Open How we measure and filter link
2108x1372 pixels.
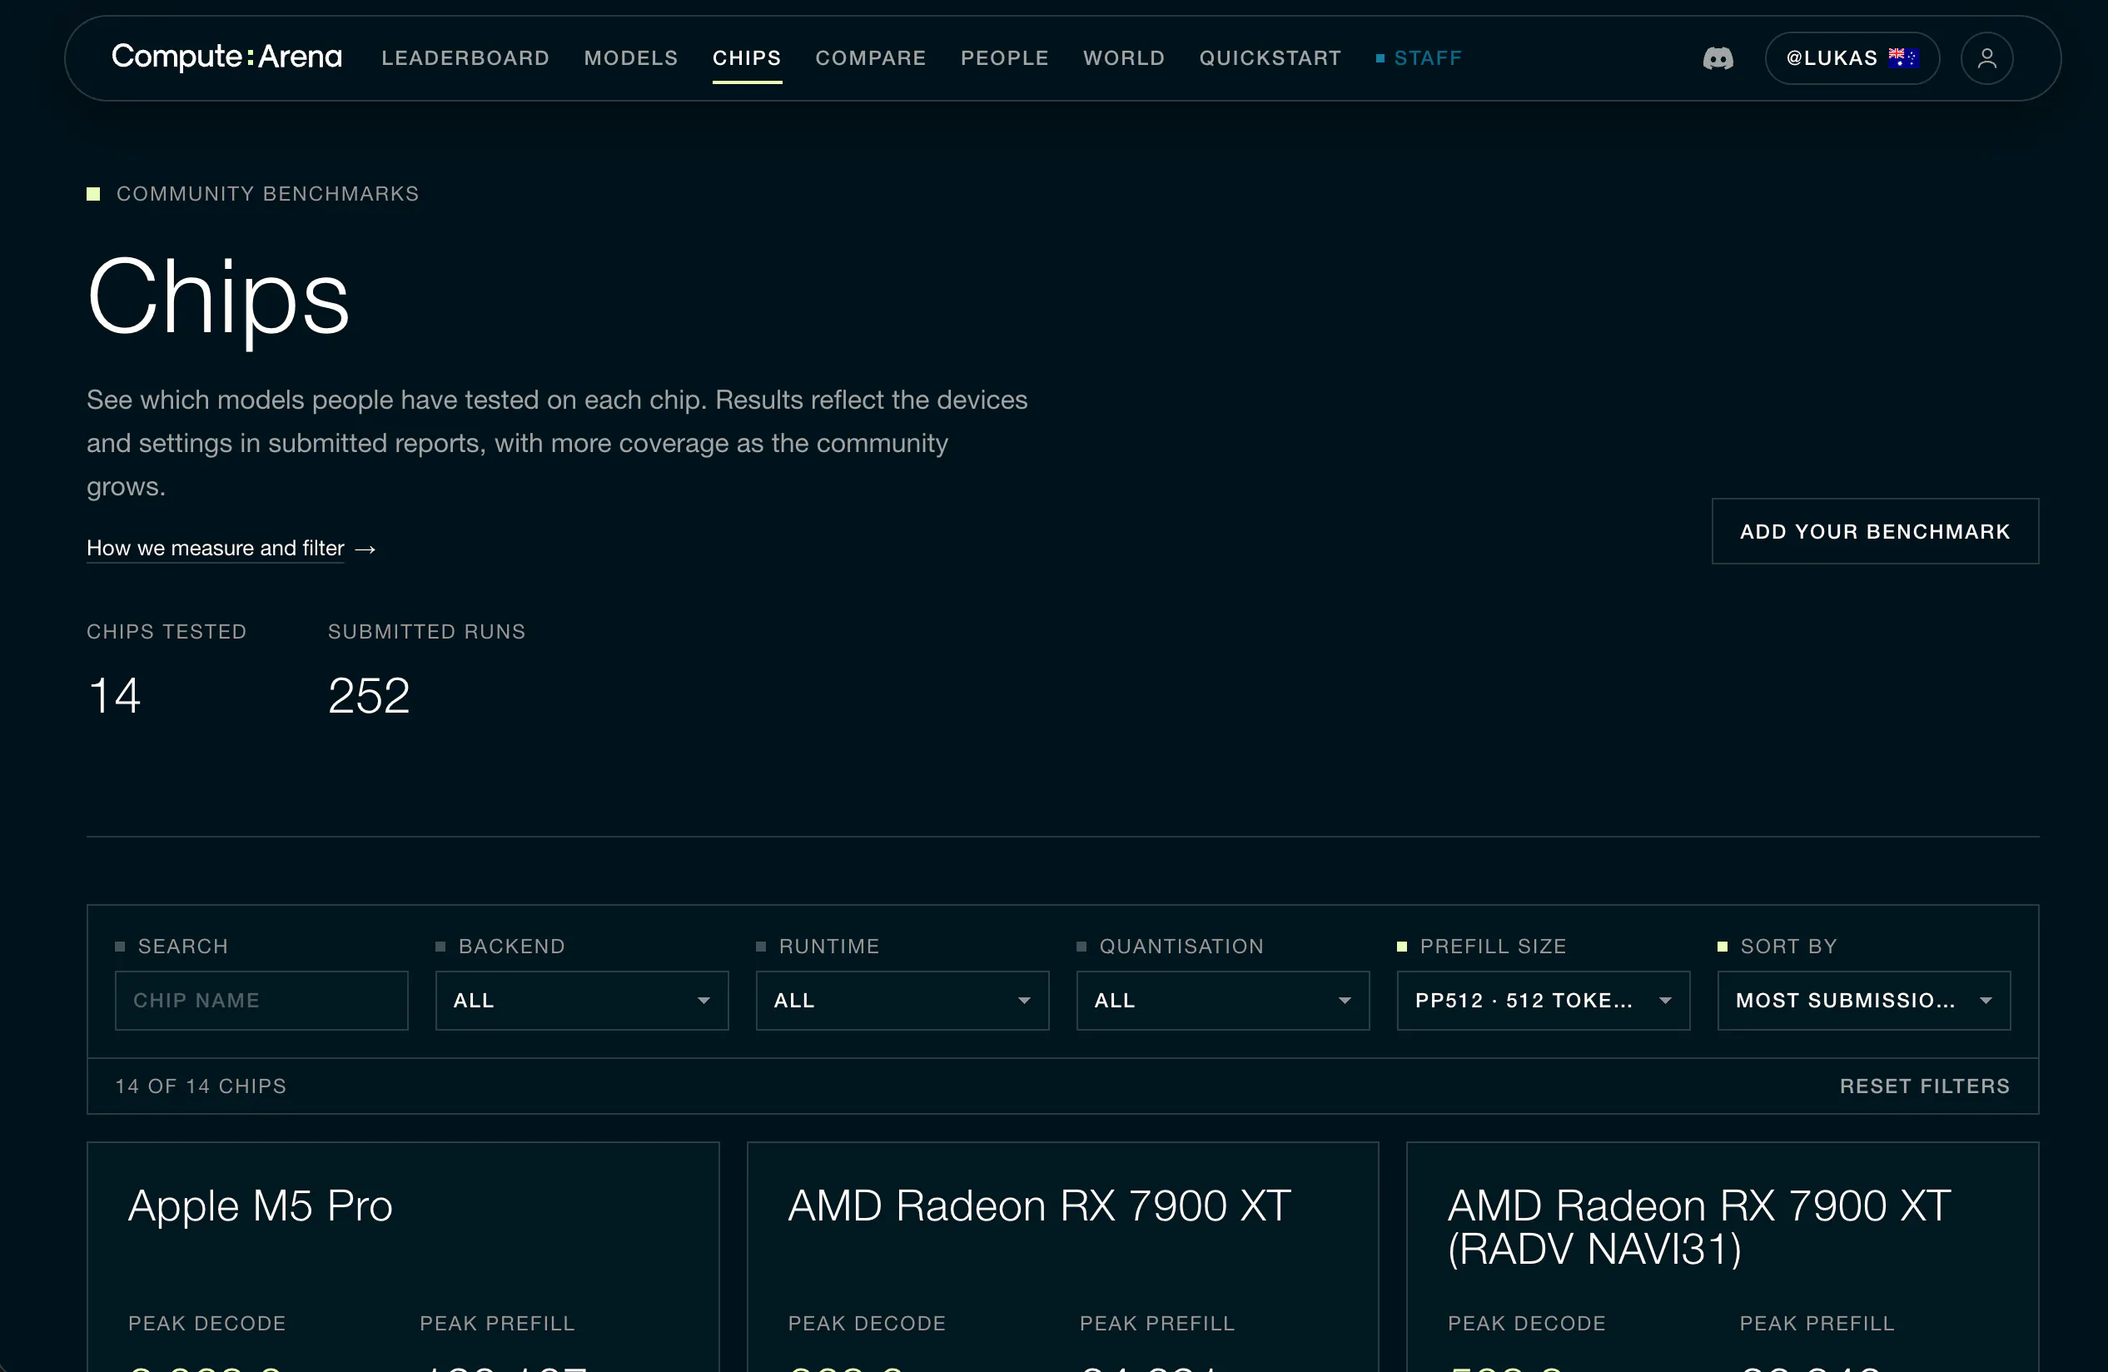coord(216,549)
